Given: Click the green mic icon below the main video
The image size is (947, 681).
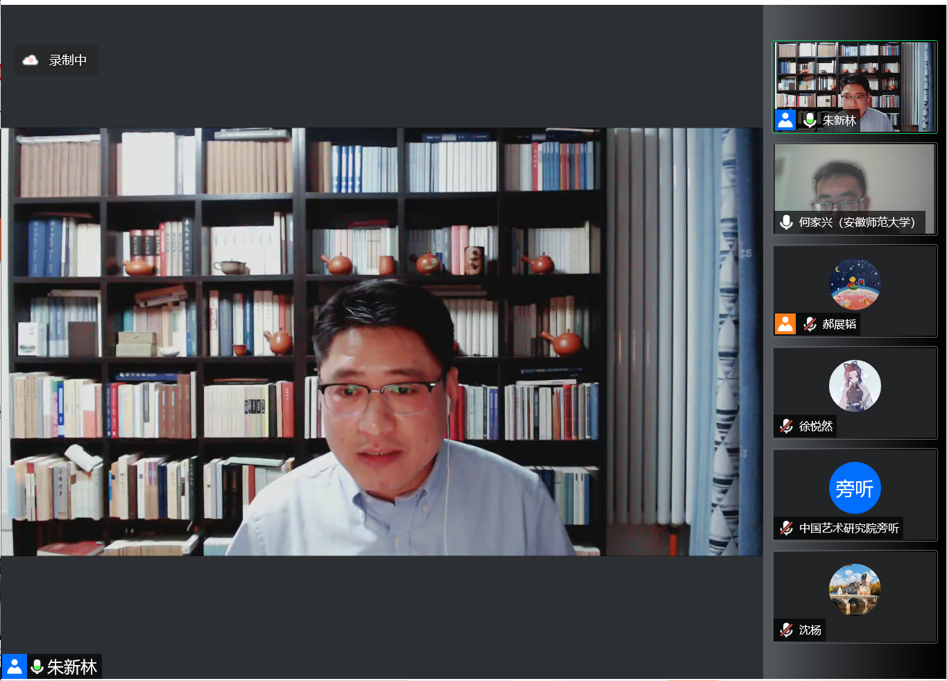Looking at the screenshot, I should (x=37, y=666).
